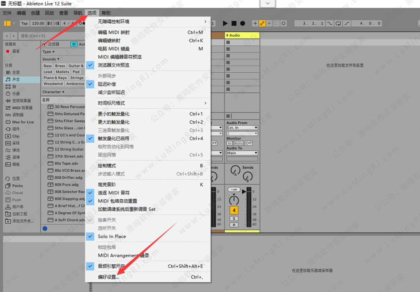The image size is (420, 292).
Task: Toggle 音频引擎开启 checked item
Action: (x=148, y=266)
